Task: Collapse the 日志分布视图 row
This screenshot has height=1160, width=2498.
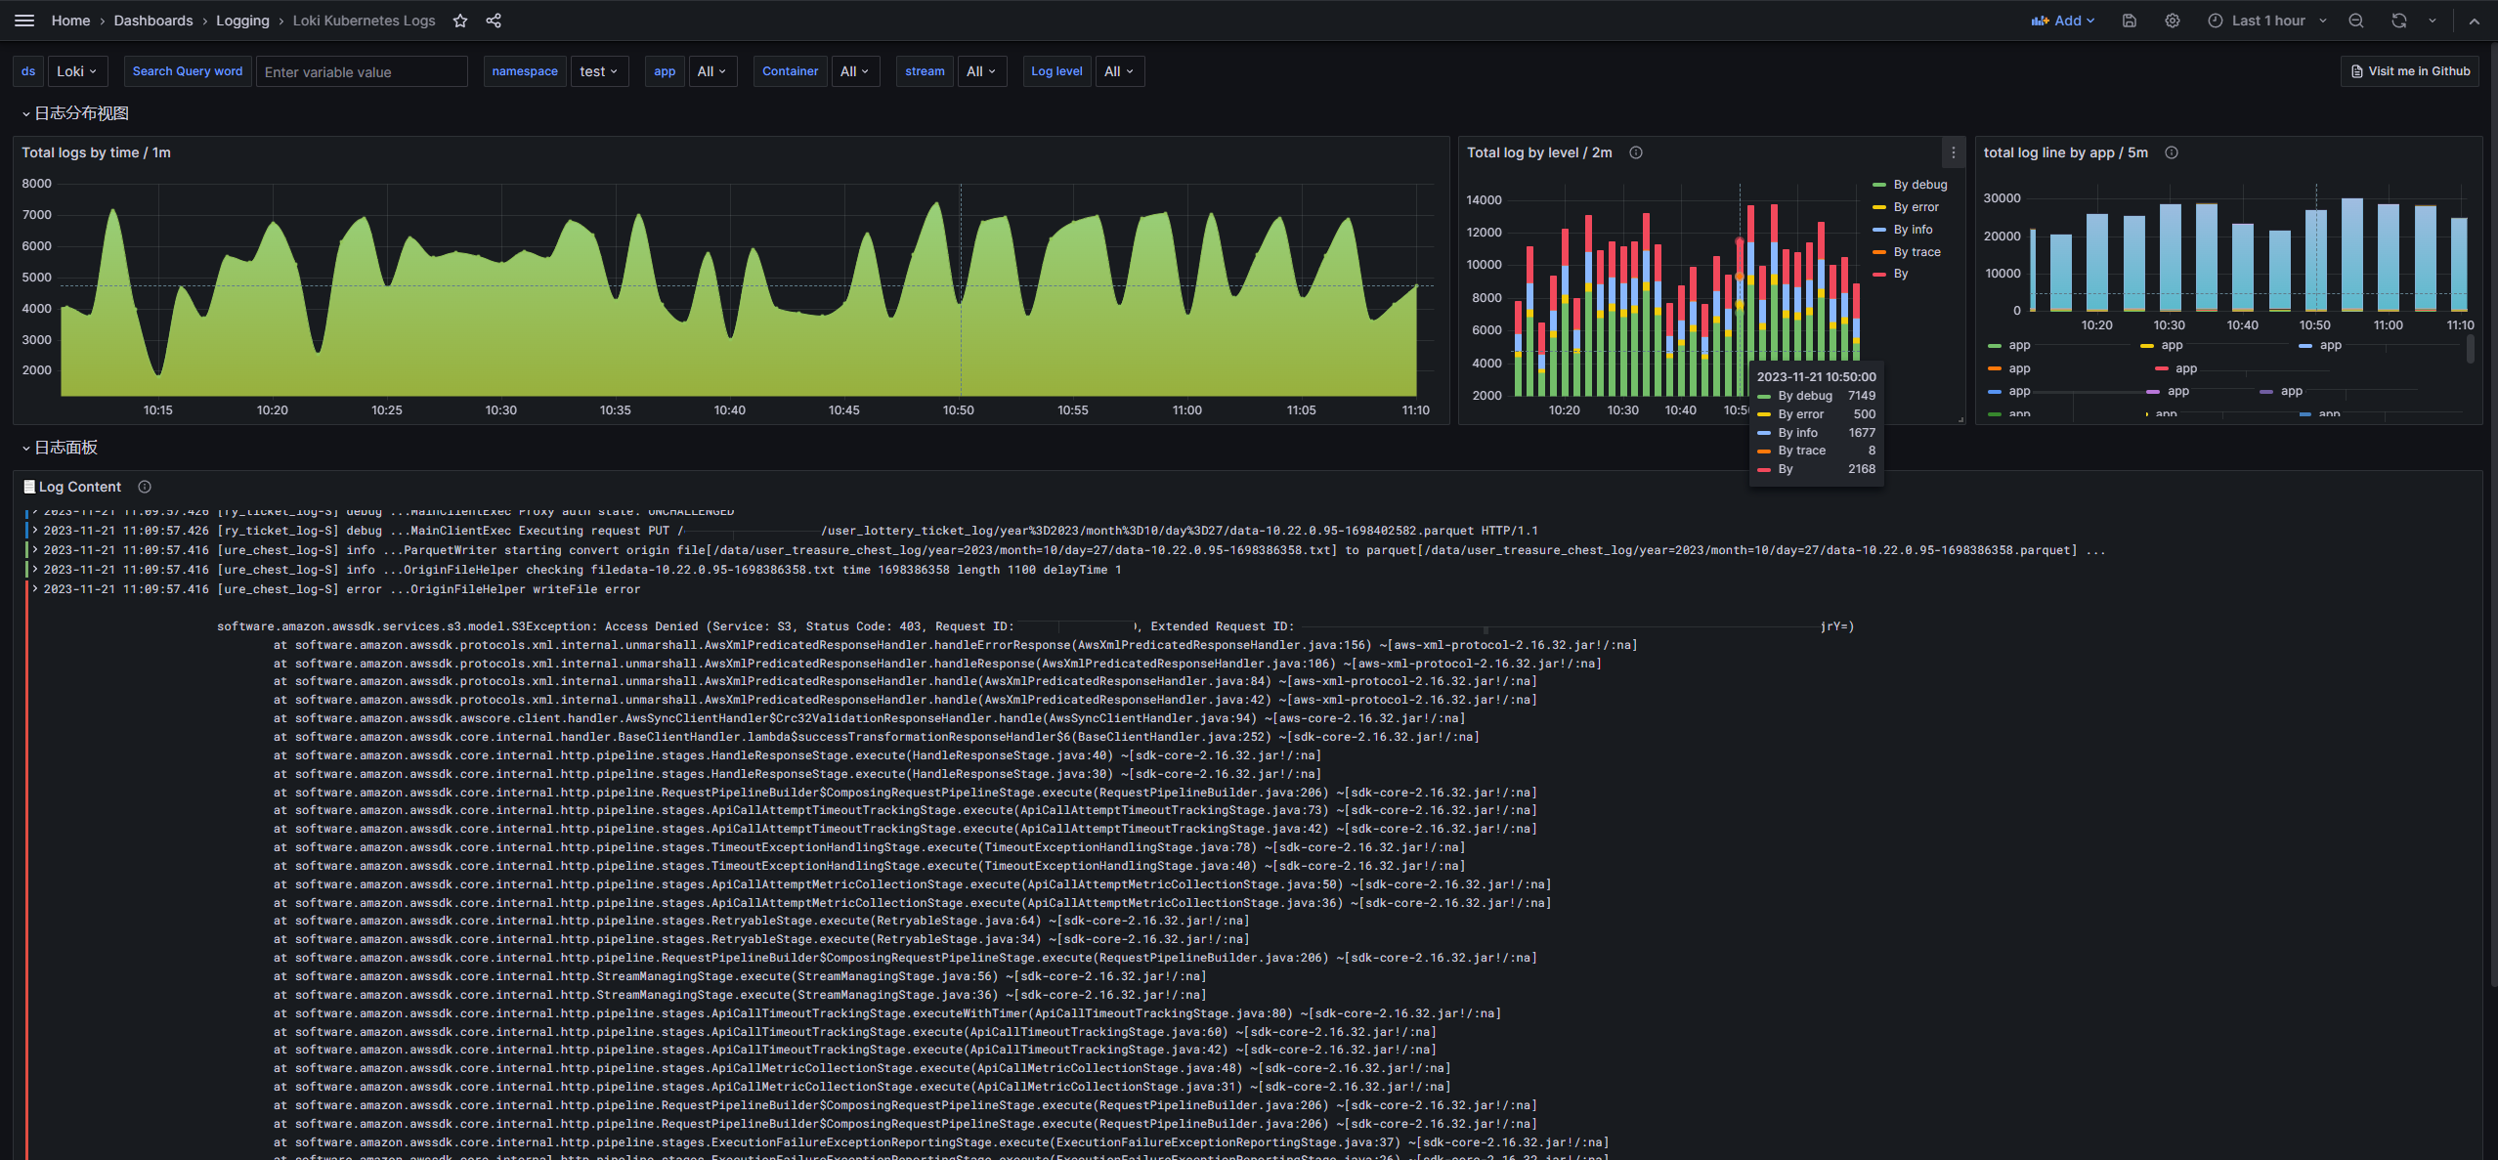Action: 75,113
